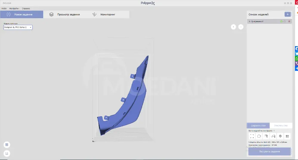The image size is (298, 160).
Task: Open the Файл menu
Action: click(x=4, y=9)
